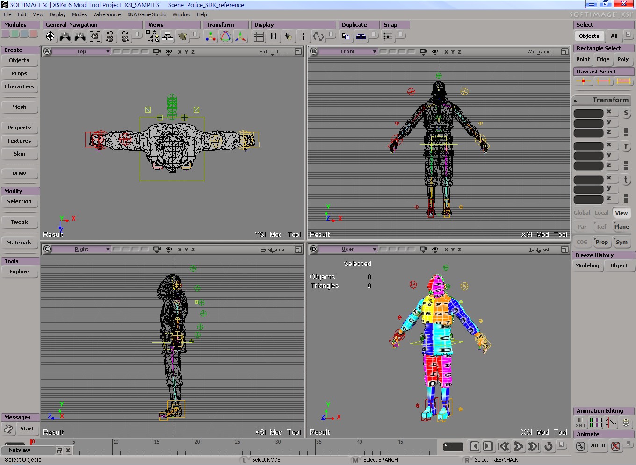Click the remove keyframe red X icon
636x465 pixels.
pyautogui.click(x=616, y=446)
